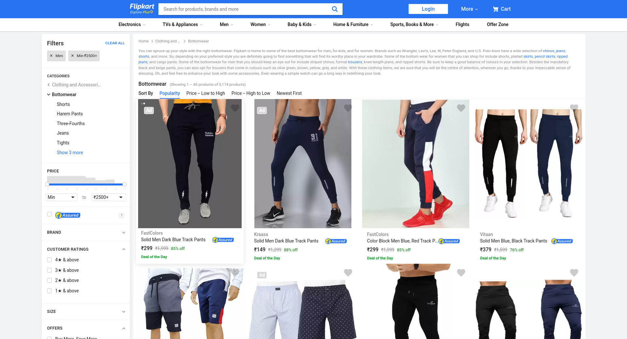The width and height of the screenshot is (627, 339).
Task: Click the Flipkart Explore Plus logo
Action: coord(142,9)
